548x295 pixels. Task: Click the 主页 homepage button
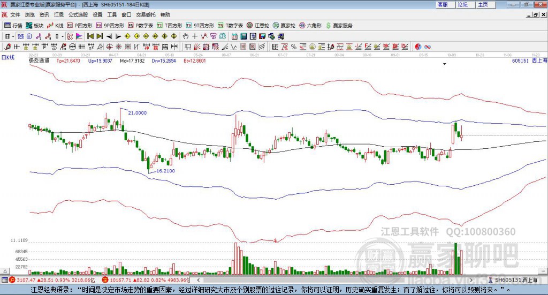[485, 4]
